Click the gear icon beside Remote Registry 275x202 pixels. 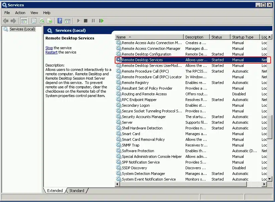pos(119,82)
